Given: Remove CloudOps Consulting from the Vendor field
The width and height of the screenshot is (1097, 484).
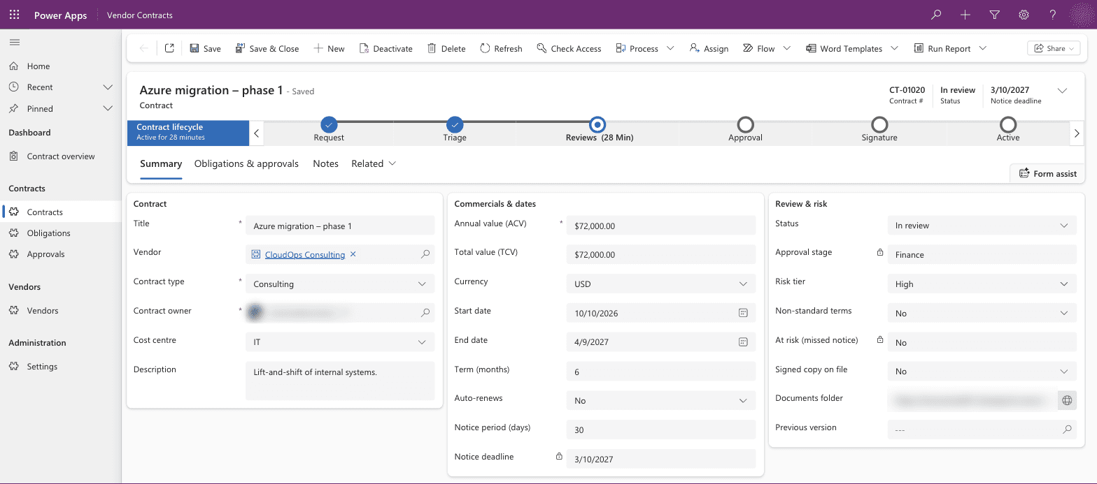Looking at the screenshot, I should pos(353,254).
